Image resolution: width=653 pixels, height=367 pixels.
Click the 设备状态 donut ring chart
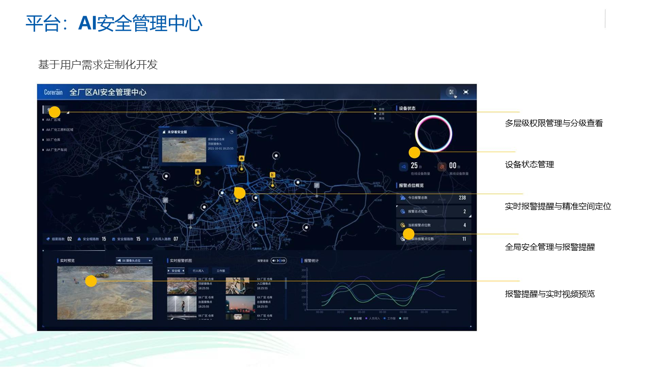434,134
